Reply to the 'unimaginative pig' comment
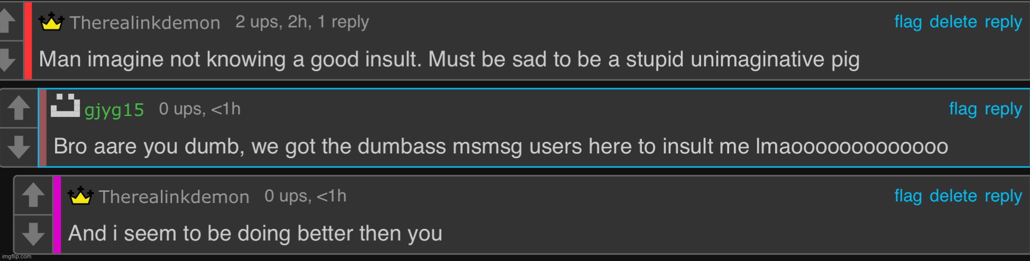 click(1003, 23)
